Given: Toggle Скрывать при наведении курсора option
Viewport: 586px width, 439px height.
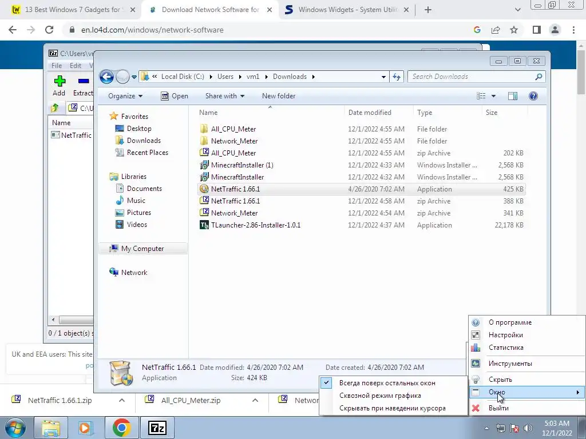Looking at the screenshot, I should tap(394, 408).
